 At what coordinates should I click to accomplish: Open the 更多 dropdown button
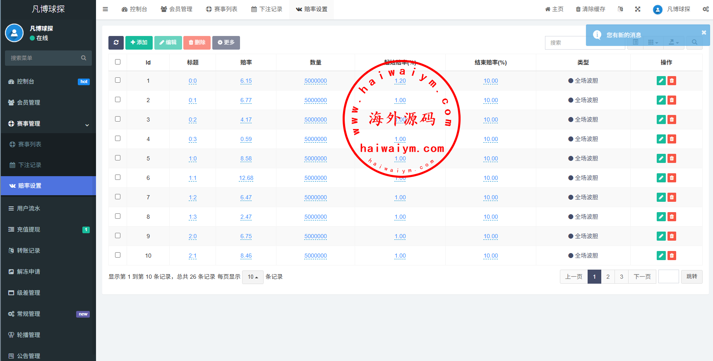[x=226, y=43]
